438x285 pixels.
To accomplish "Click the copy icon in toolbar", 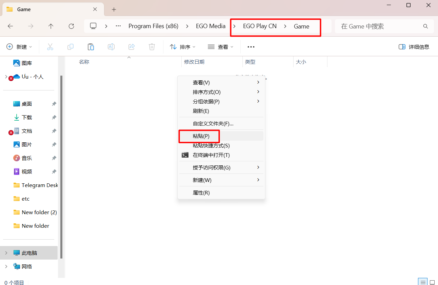I will [x=71, y=47].
